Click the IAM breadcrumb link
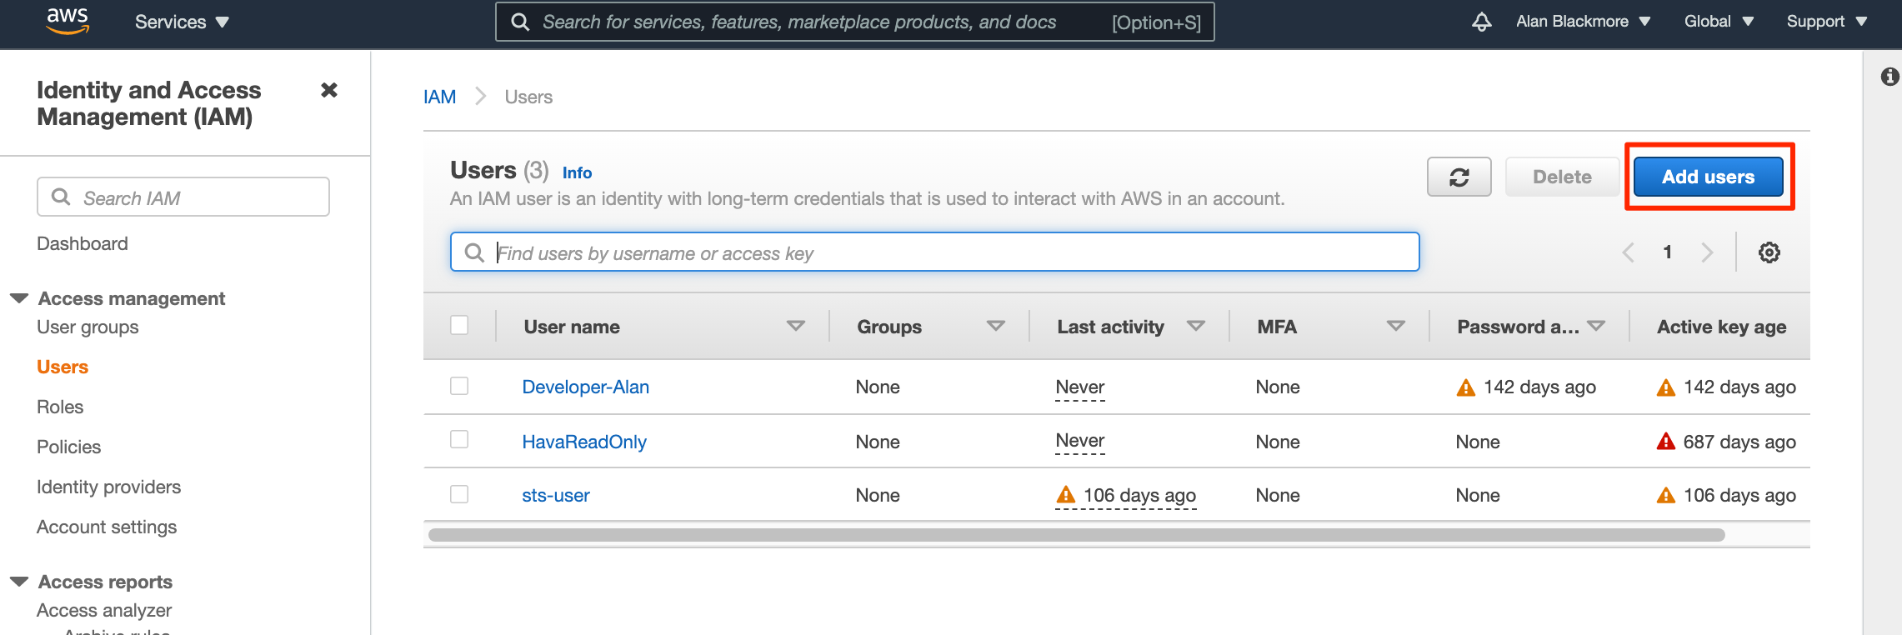The image size is (1902, 635). (x=439, y=97)
